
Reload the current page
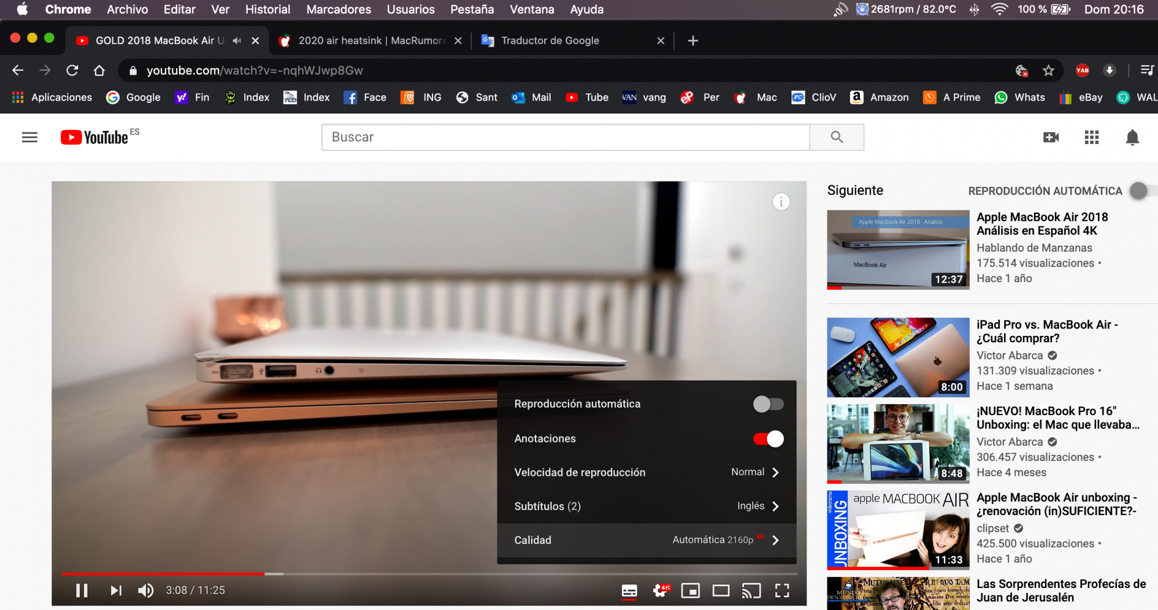[72, 71]
